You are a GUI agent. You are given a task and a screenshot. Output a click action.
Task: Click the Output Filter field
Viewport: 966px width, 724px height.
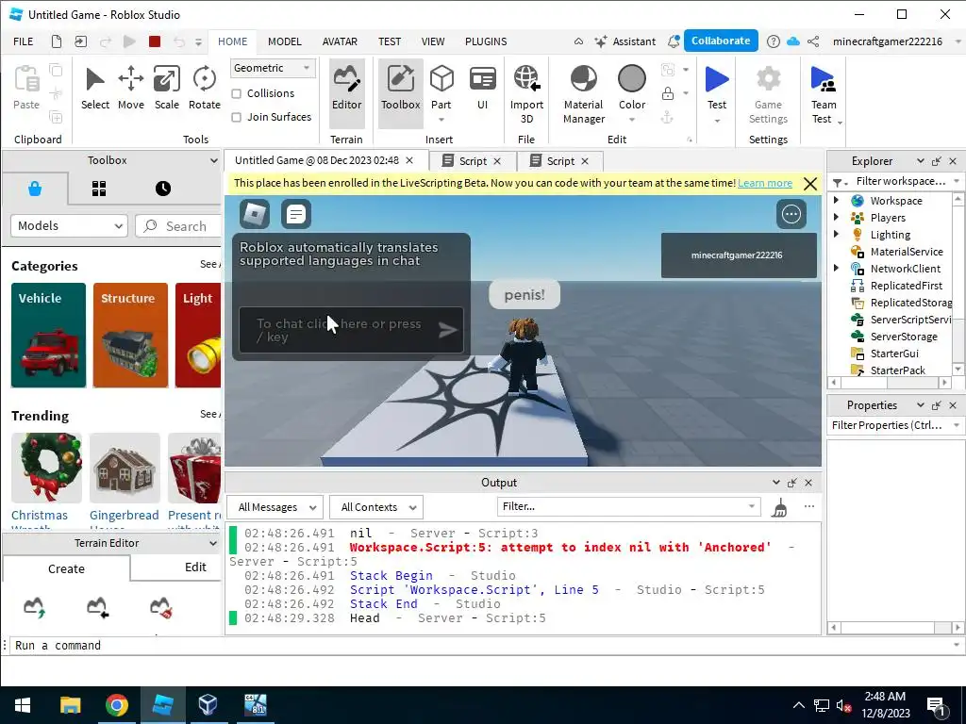click(628, 506)
